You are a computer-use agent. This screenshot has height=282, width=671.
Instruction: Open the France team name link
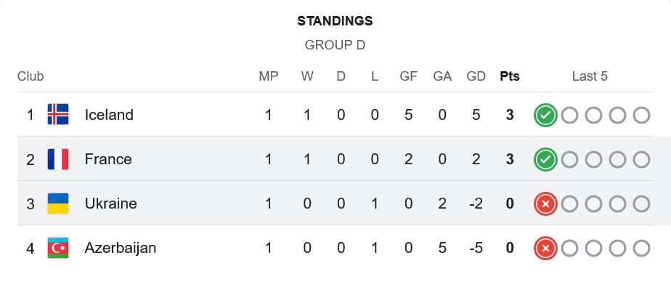tap(108, 159)
